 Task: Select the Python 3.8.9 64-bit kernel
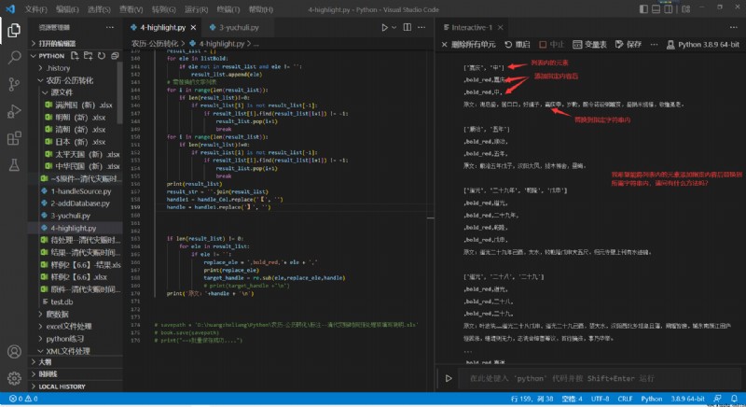click(x=703, y=44)
